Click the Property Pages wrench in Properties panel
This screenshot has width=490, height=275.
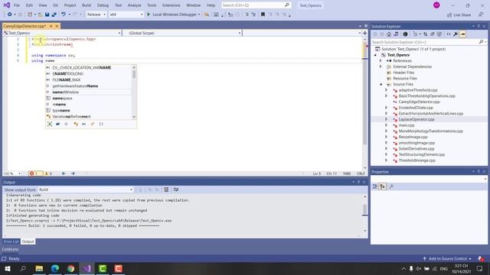pyautogui.click(x=391, y=186)
